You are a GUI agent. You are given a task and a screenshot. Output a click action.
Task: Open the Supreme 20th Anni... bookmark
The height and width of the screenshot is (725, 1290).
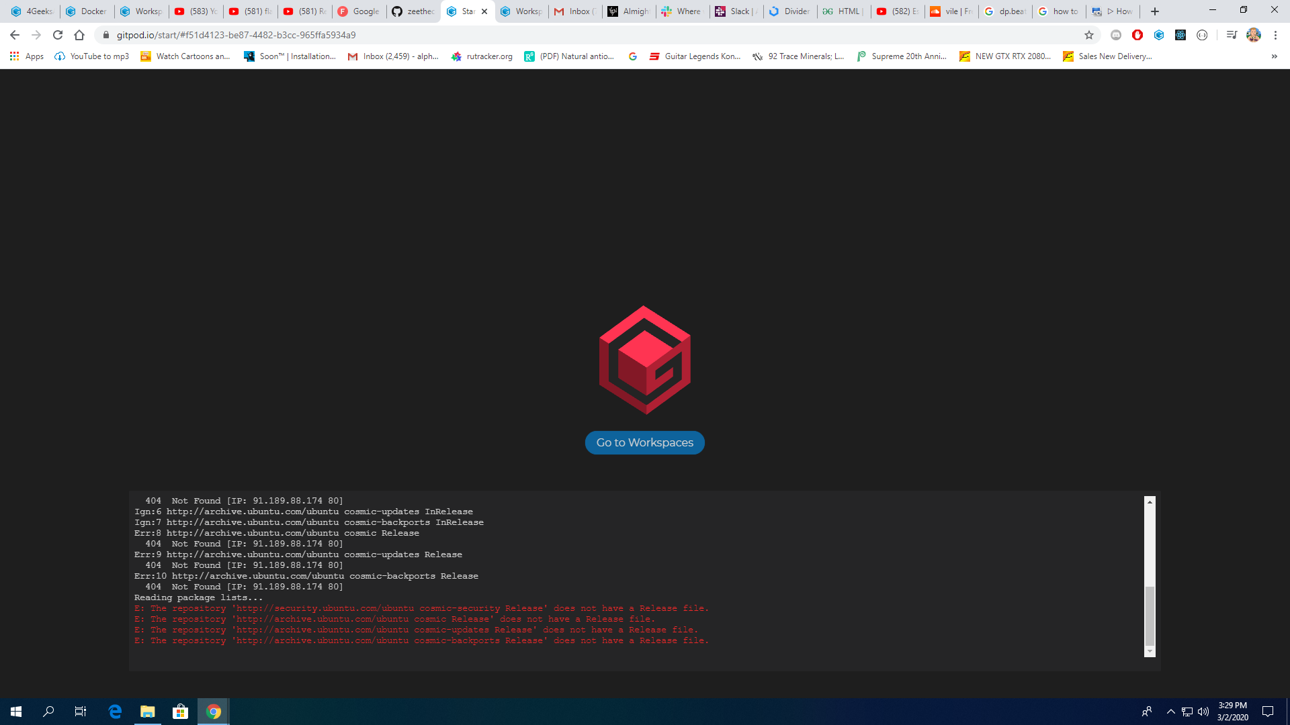(902, 56)
